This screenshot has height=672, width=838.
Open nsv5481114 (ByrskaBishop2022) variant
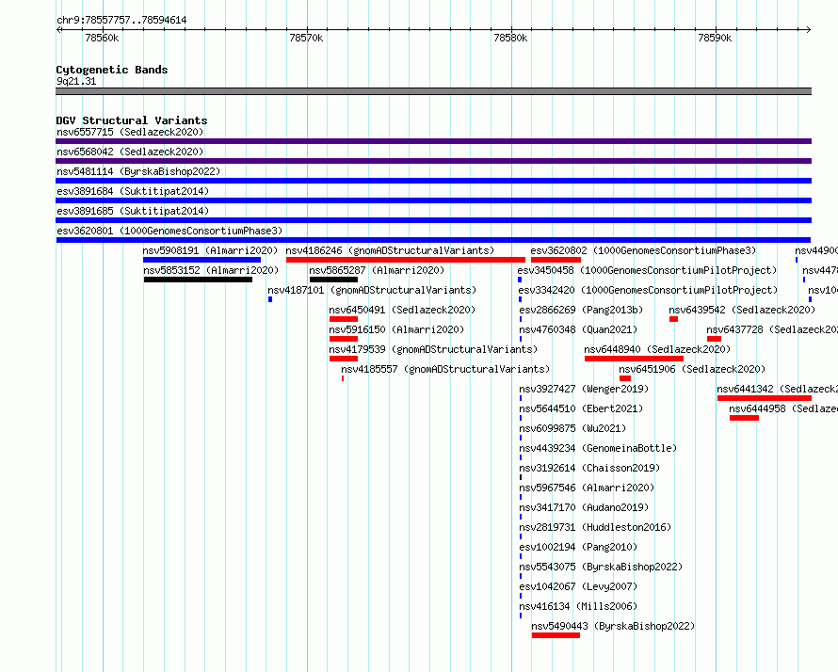tap(138, 171)
